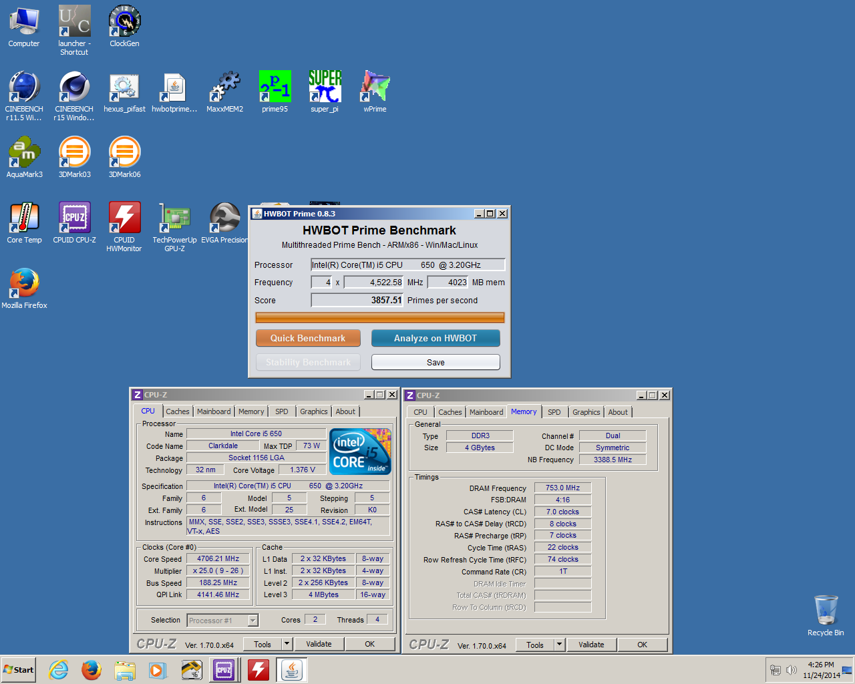The image size is (855, 684).
Task: Open Firefox from the taskbar
Action: tap(92, 669)
